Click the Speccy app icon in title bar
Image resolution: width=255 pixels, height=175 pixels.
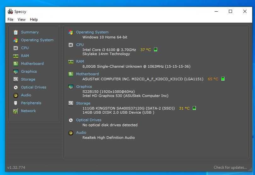tap(10, 11)
